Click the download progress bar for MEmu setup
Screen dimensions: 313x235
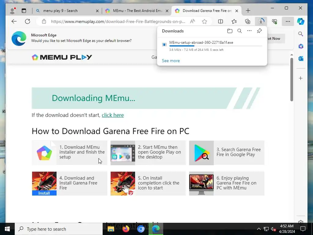click(x=215, y=46)
